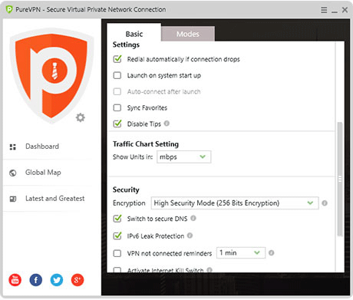The image size is (353, 300).
Task: Open PureVPN's YouTube page icon
Action: [x=15, y=279]
